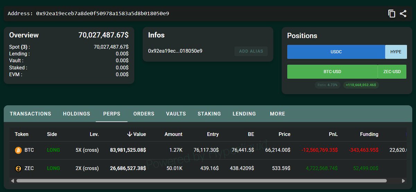Click BTC break-even 76,441.5$

pos(243,150)
